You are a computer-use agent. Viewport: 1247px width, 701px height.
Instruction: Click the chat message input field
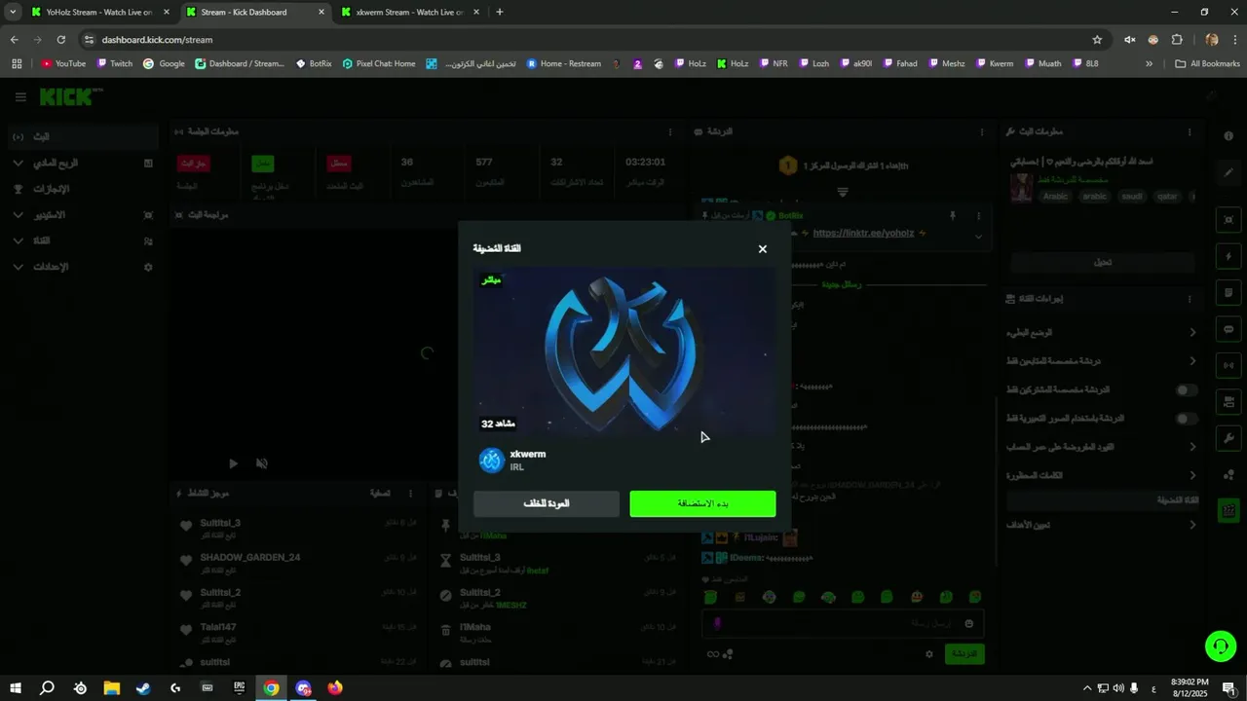844,623
